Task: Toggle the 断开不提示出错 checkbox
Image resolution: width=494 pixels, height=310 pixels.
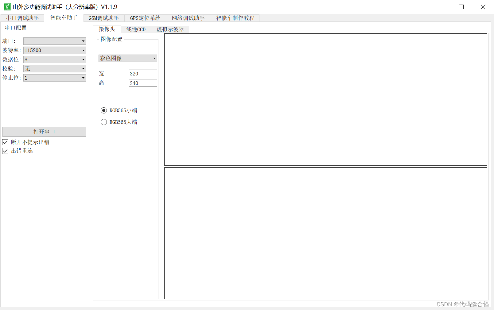Action: click(x=5, y=142)
